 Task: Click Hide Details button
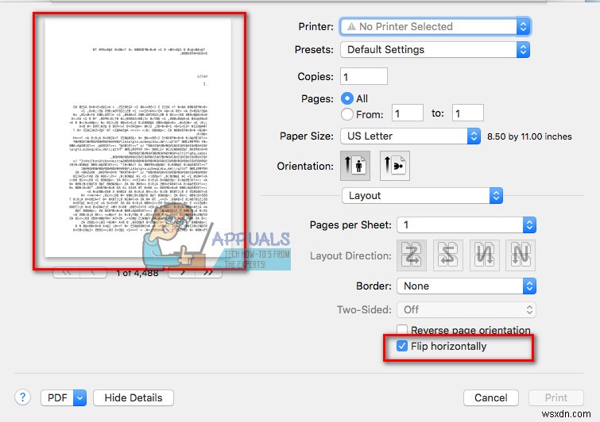click(x=134, y=398)
